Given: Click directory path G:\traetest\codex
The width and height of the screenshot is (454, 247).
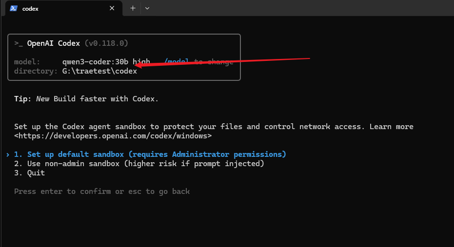Looking at the screenshot, I should (x=99, y=71).
